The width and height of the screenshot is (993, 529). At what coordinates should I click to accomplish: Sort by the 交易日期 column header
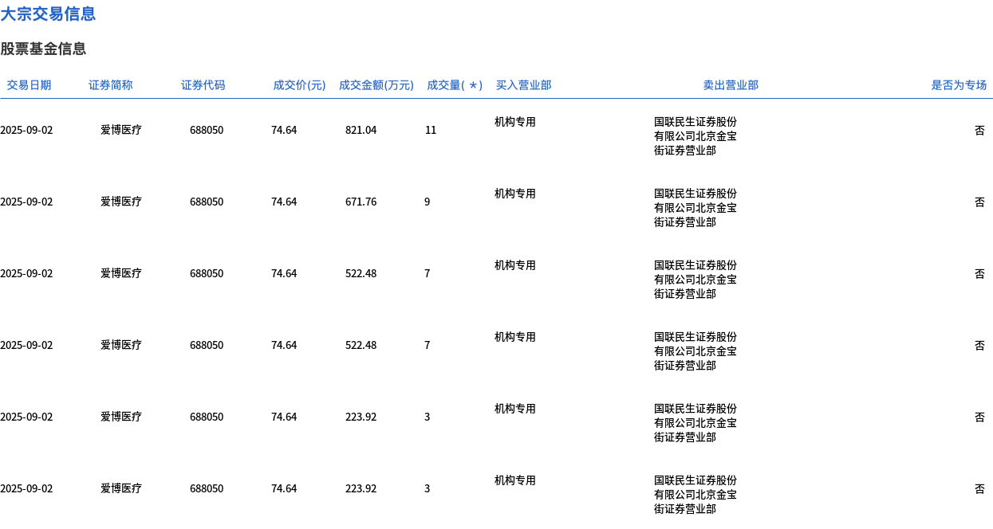click(29, 85)
